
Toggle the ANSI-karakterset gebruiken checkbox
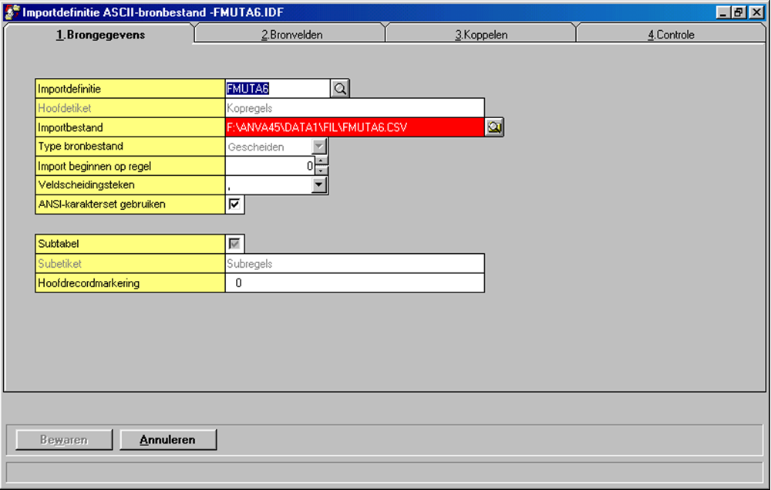point(235,204)
